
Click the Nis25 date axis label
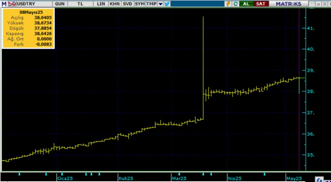(x=234, y=179)
